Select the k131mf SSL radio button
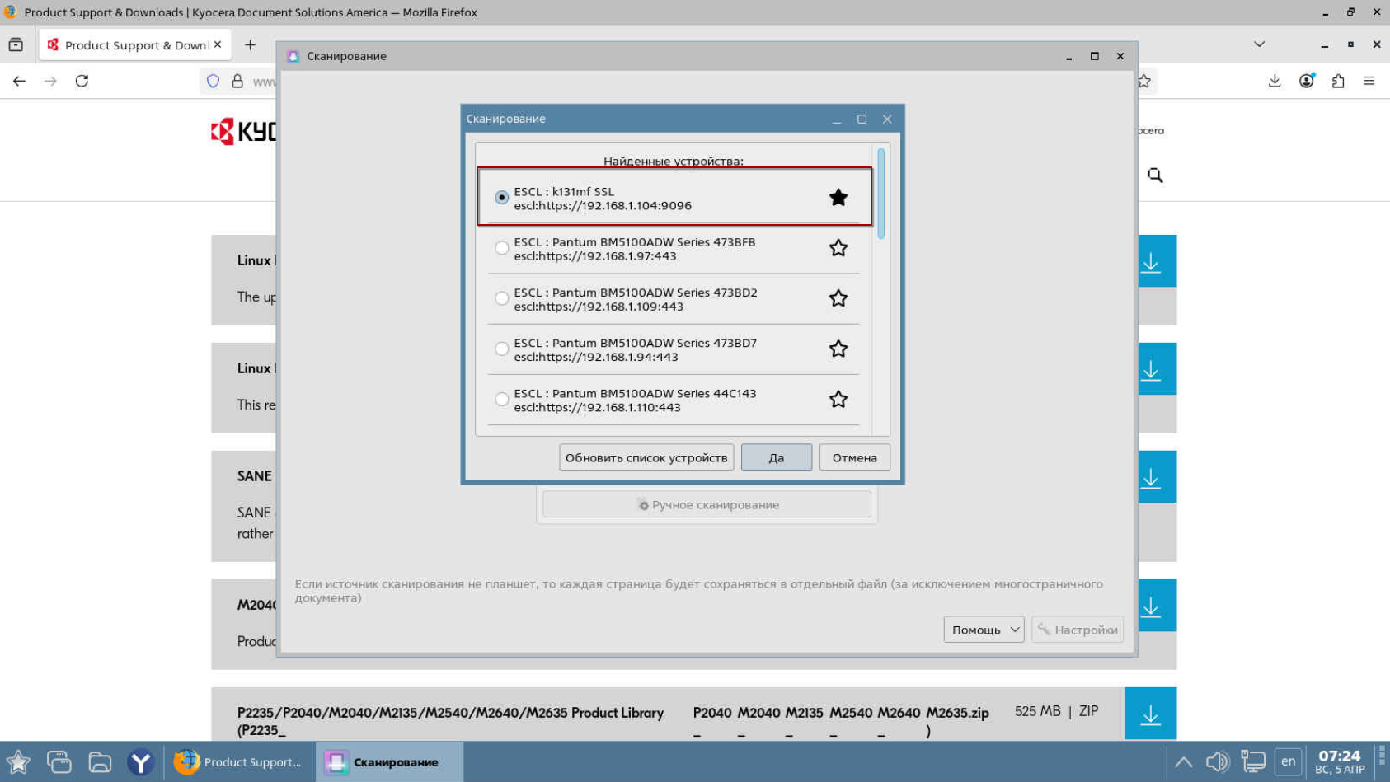Image resolution: width=1390 pixels, height=782 pixels. [x=501, y=198]
